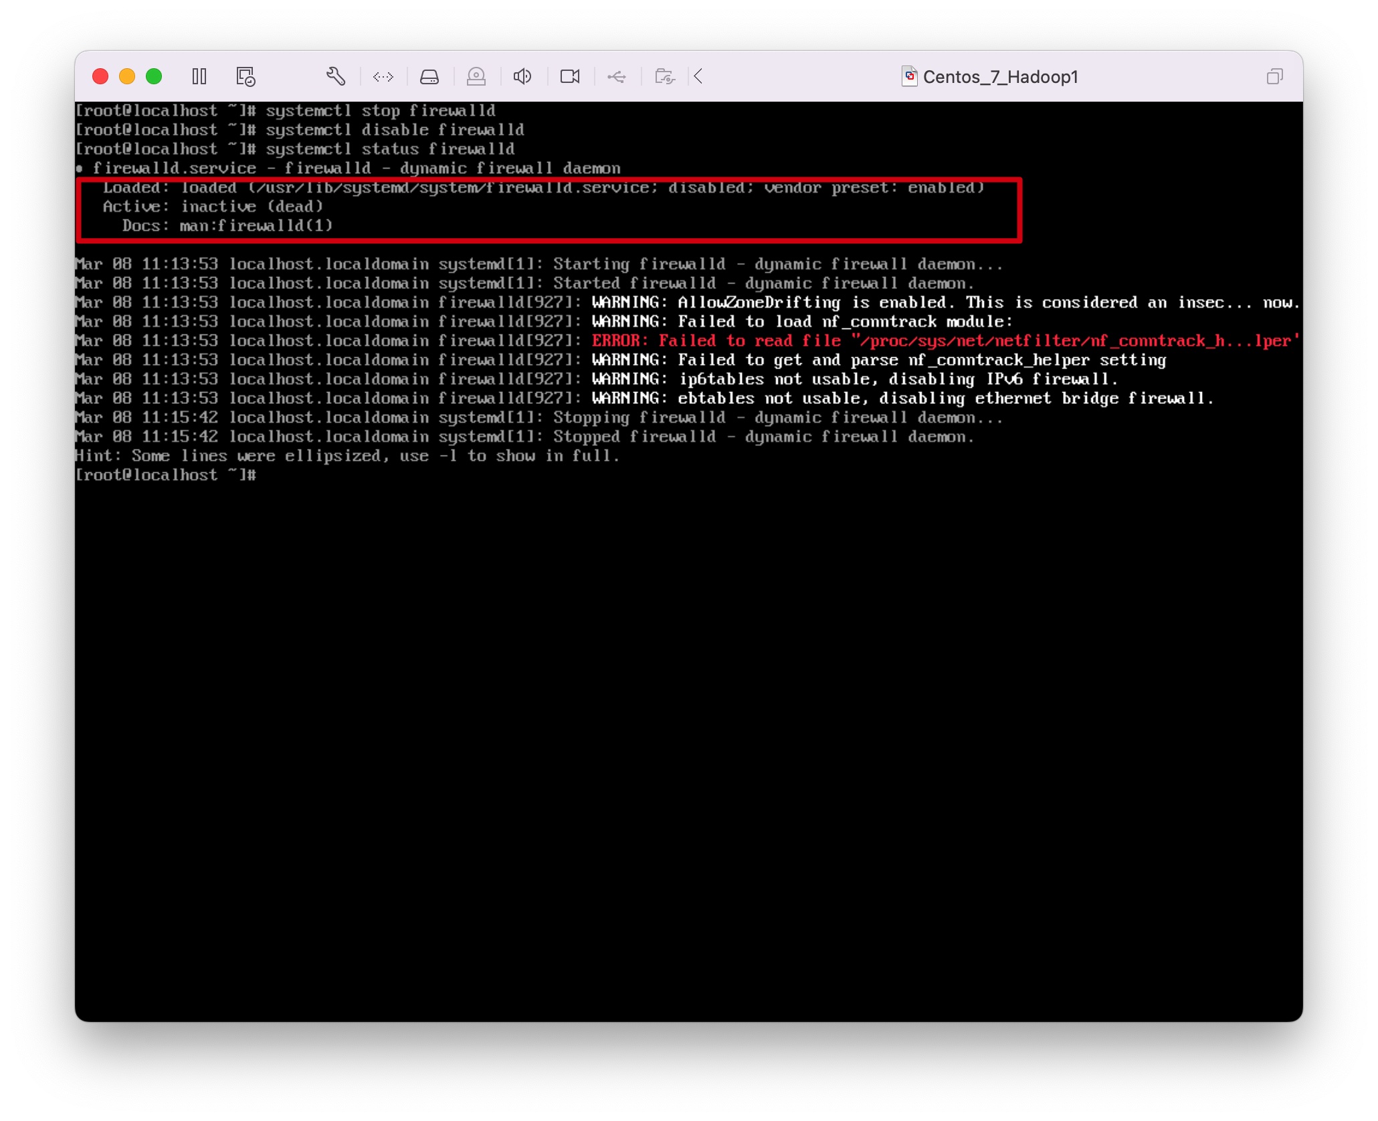Screen dimensions: 1378x1121
Task: Click the 'ebtables not usable' warning line
Action: tap(645, 399)
